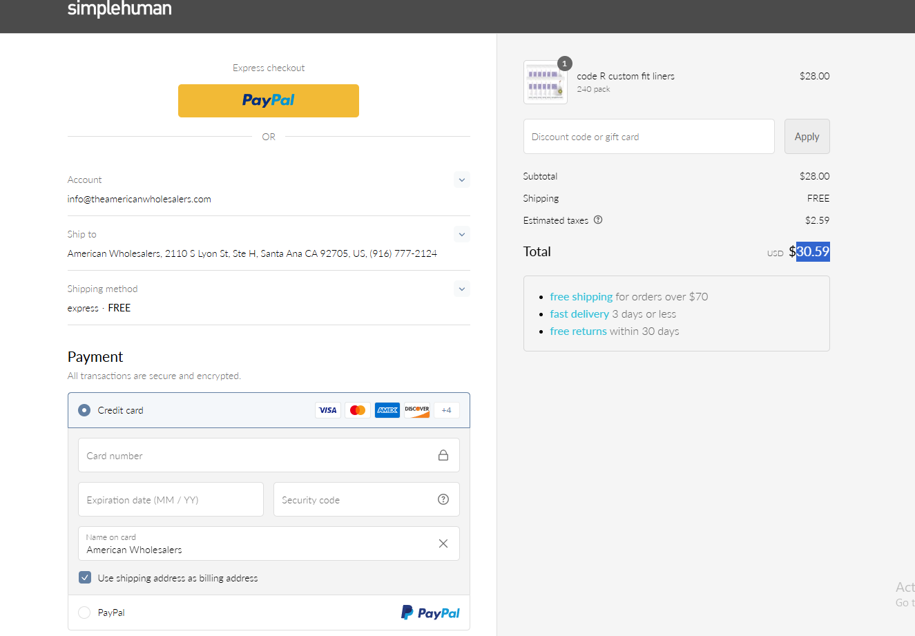The height and width of the screenshot is (636, 915).
Task: Click the code R liners product thumbnail
Action: tap(546, 82)
